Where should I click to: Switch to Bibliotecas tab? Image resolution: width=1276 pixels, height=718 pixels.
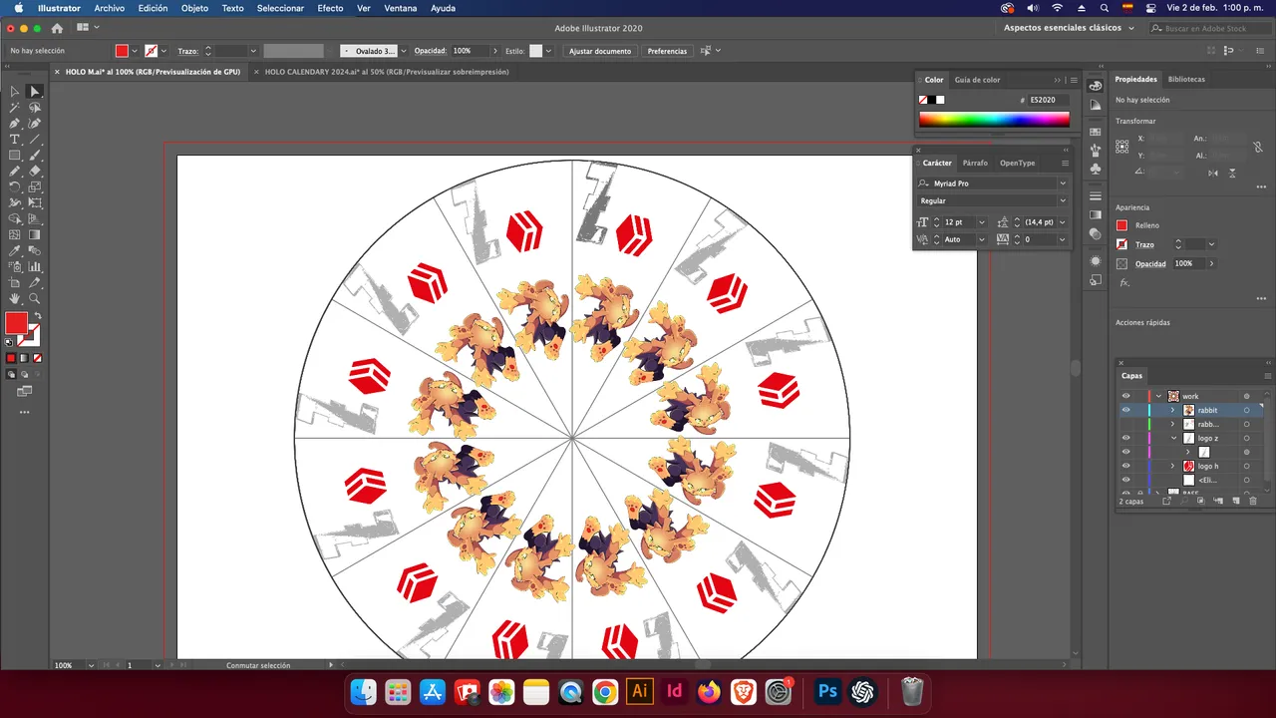[x=1186, y=79]
